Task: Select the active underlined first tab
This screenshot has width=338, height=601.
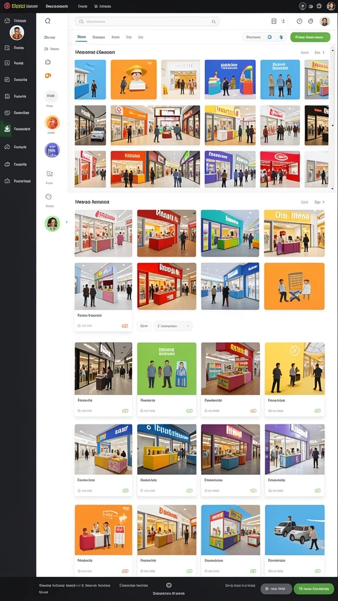Action: 81,37
